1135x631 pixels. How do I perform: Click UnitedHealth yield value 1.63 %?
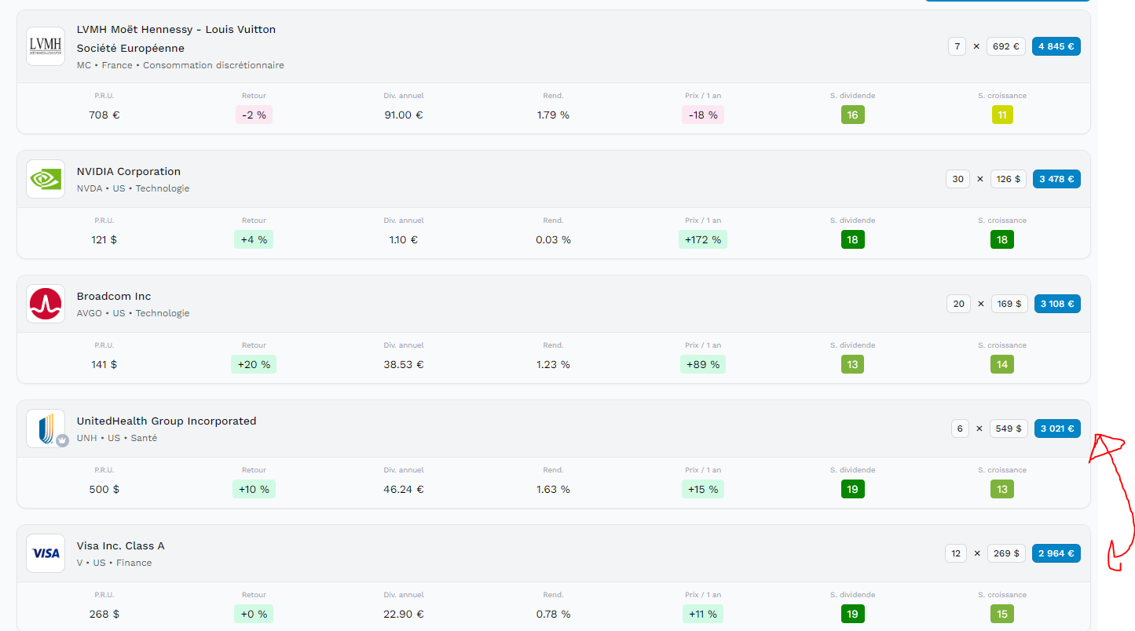553,489
